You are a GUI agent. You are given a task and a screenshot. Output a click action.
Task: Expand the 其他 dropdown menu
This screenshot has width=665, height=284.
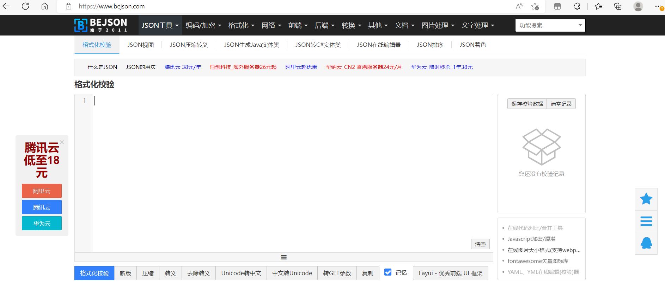coord(378,25)
